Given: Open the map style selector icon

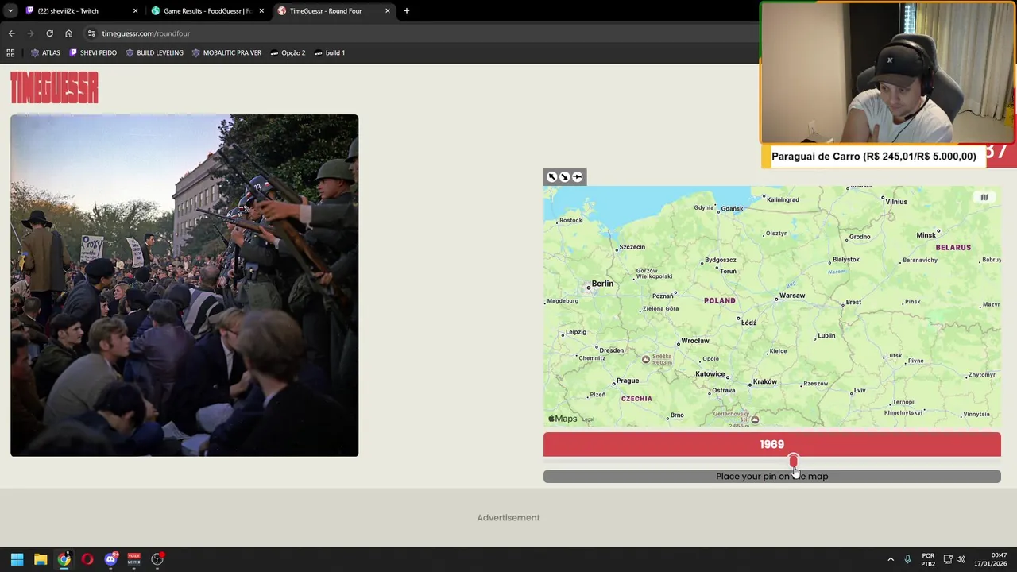Looking at the screenshot, I should 984,198.
